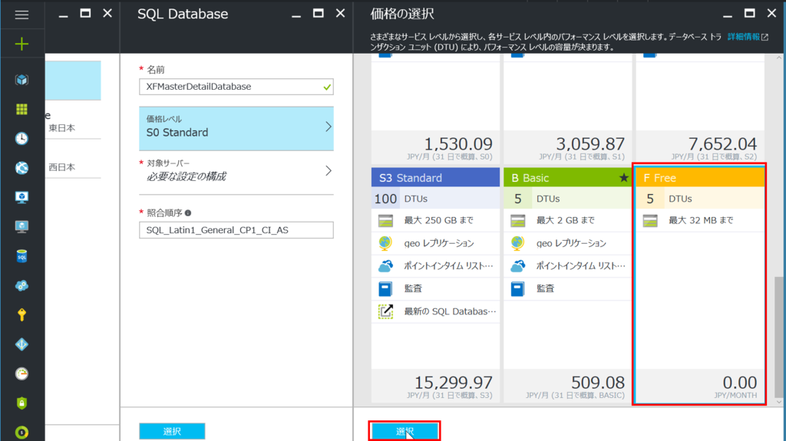Viewport: 786px width, 441px height.
Task: Click the storage icon beside 最大 32 MB まで
Action: [x=650, y=221]
